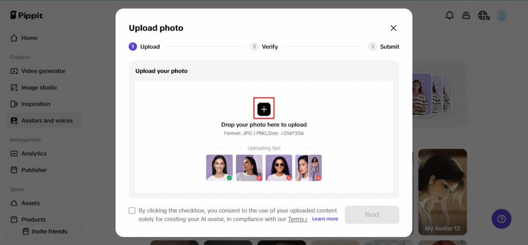
Task: Click the Next button
Action: coord(372,215)
